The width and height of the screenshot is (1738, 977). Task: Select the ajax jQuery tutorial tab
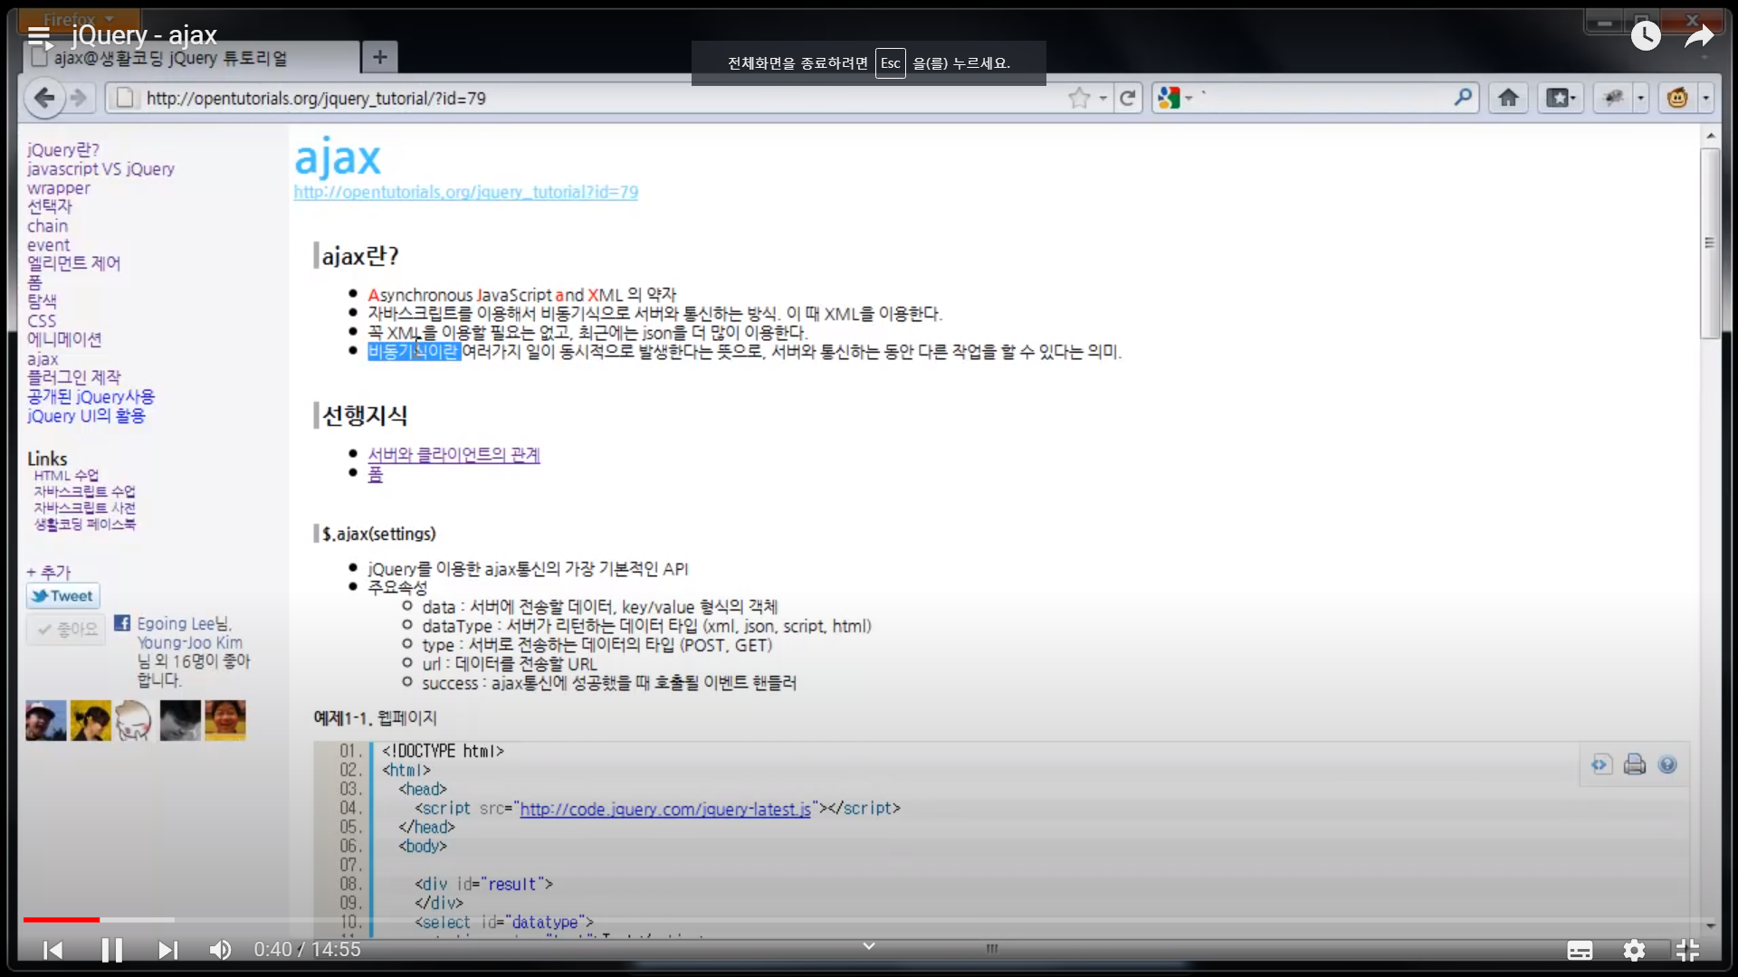click(x=181, y=58)
